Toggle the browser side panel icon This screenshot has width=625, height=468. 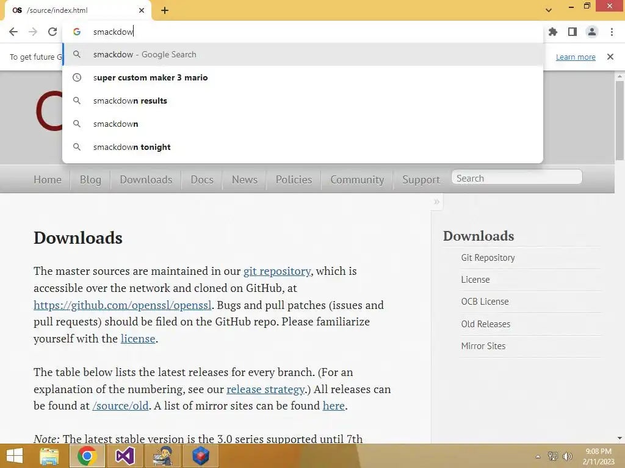pos(573,32)
